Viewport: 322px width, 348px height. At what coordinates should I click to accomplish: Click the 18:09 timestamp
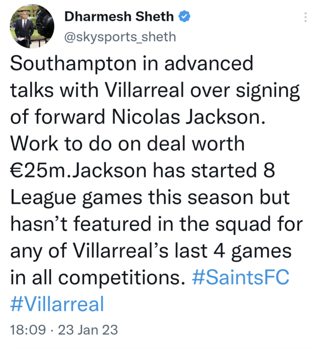[27, 330]
